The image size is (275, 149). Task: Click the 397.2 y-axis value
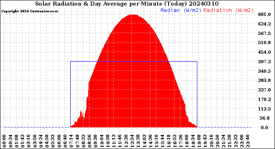click(264, 62)
